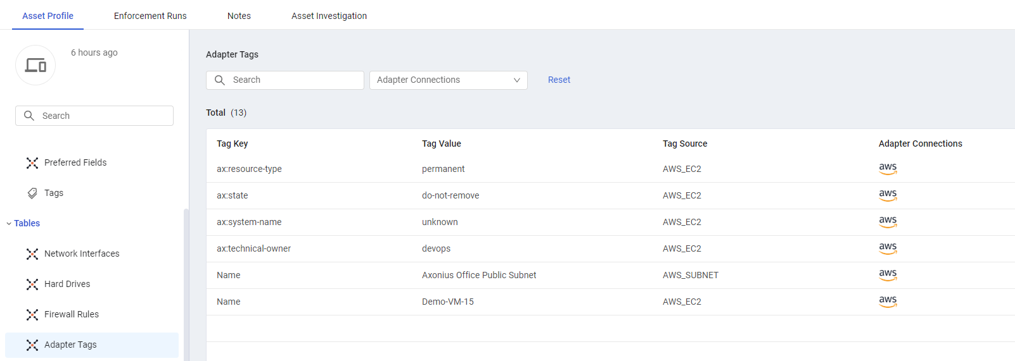Select Adapter Tags in the sidebar tables
1015x361 pixels.
(x=92, y=345)
